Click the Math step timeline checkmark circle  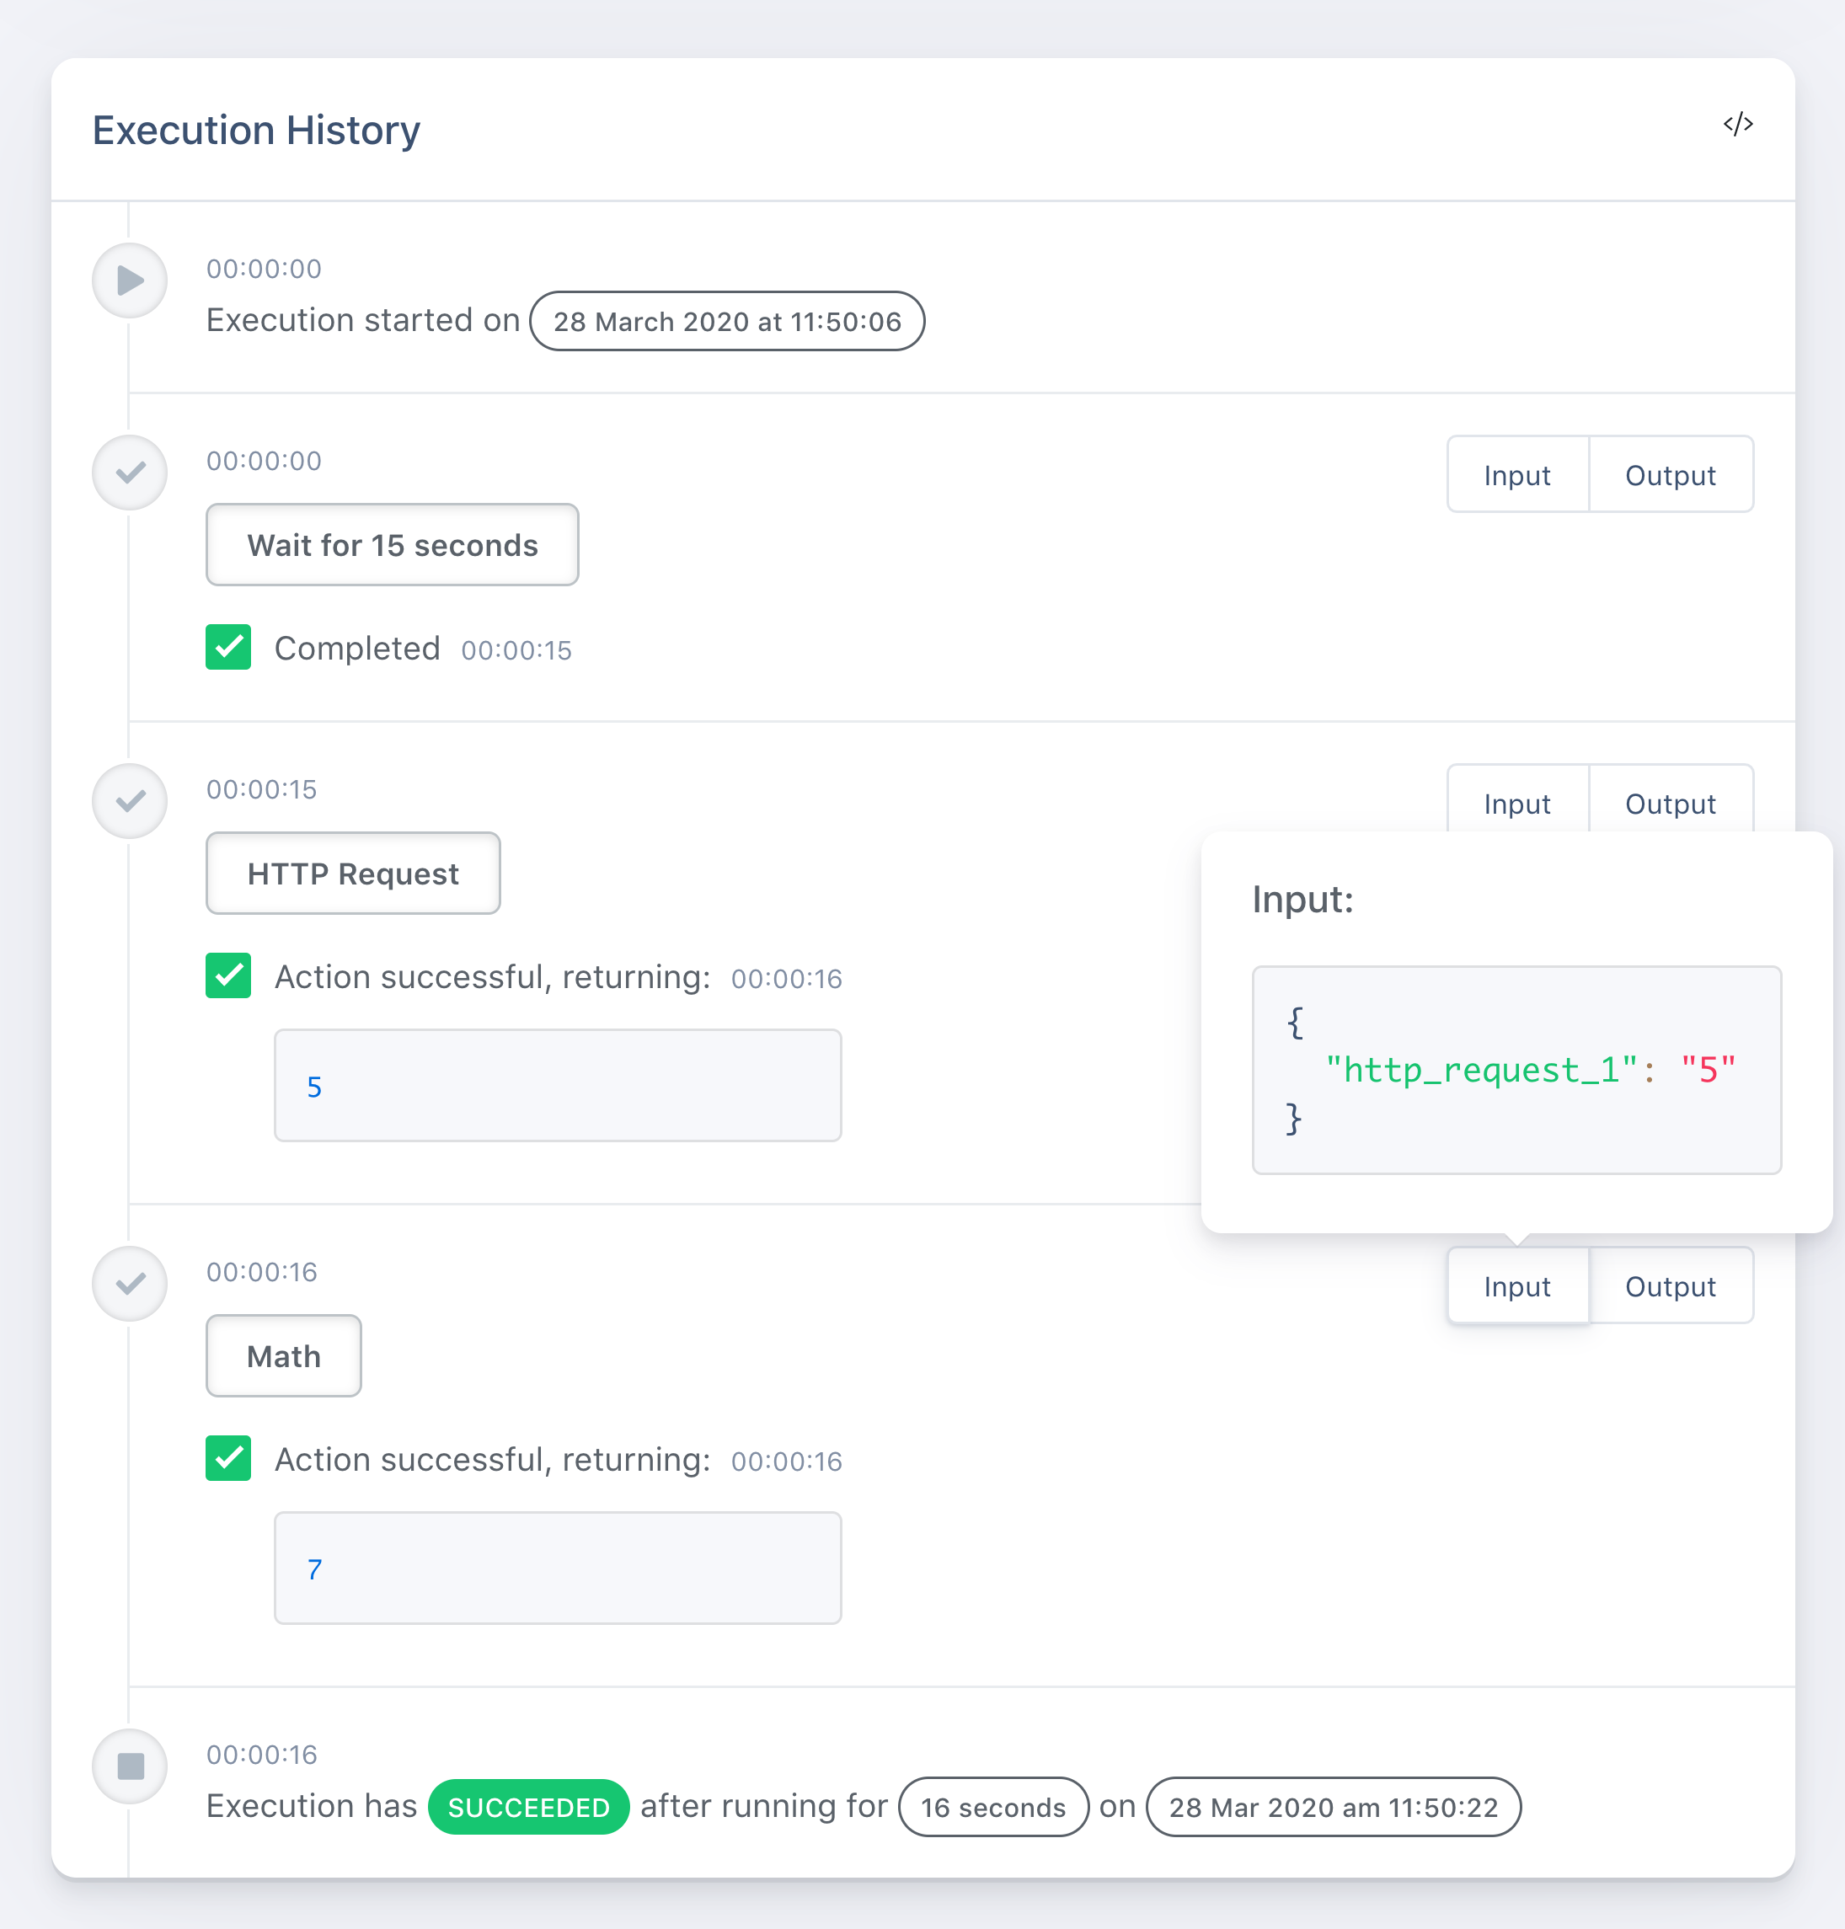pyautogui.click(x=130, y=1284)
